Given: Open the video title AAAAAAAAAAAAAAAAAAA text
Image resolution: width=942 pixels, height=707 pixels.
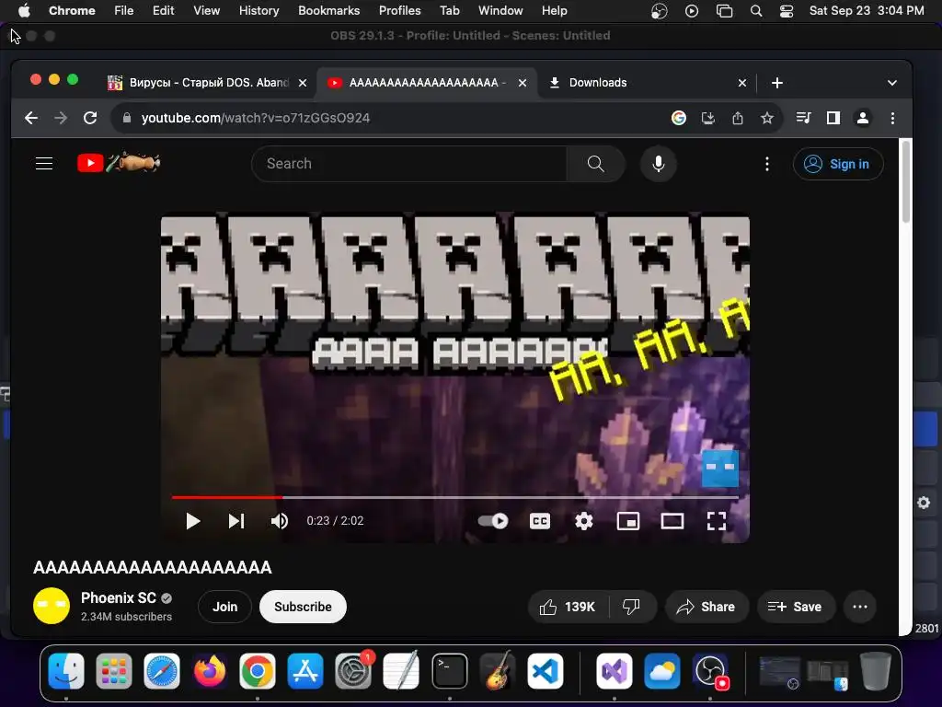Looking at the screenshot, I should 153,567.
